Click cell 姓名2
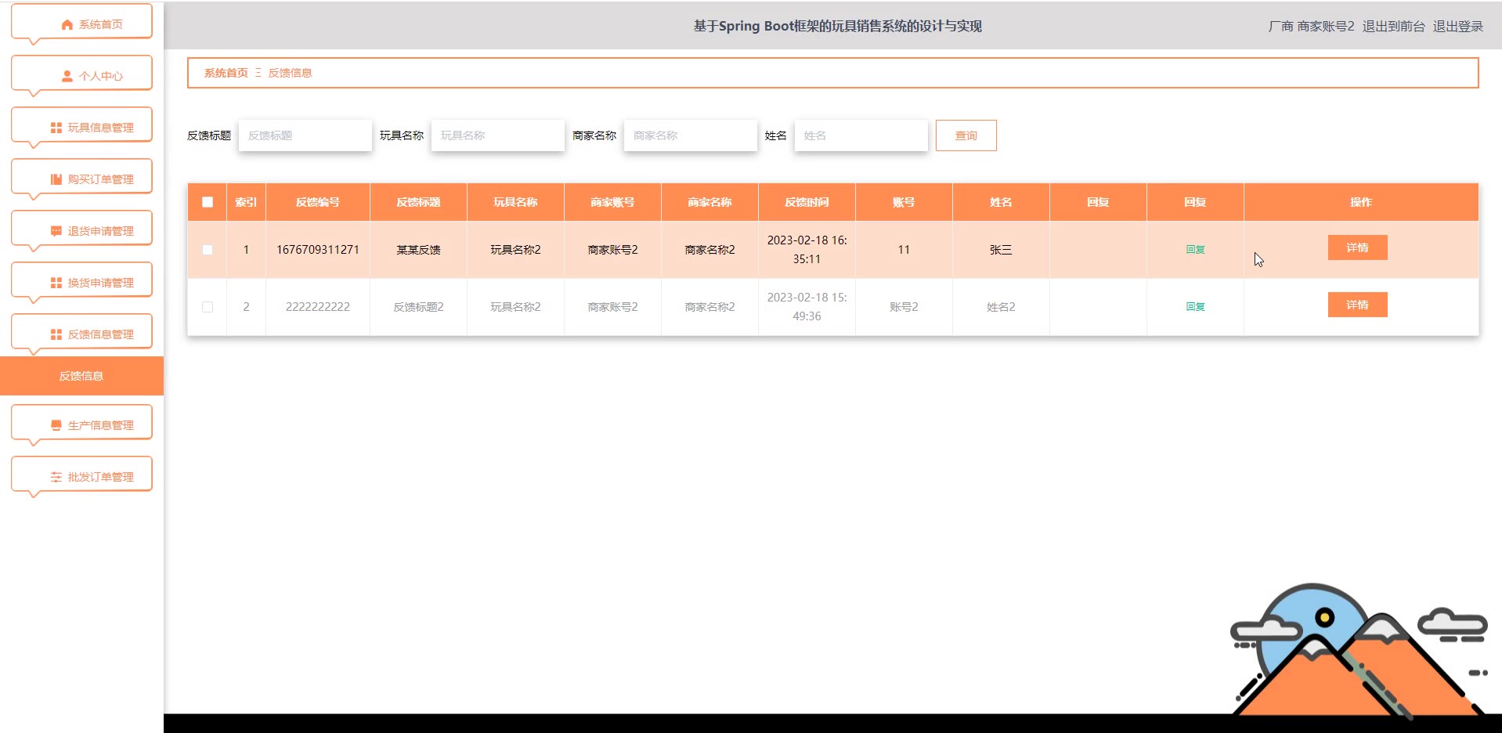Image resolution: width=1502 pixels, height=733 pixels. pyautogui.click(x=1001, y=307)
